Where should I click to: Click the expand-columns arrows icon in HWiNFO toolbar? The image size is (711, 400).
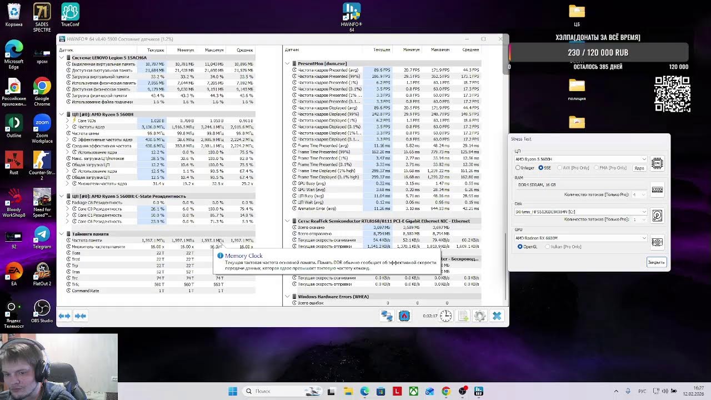tap(64, 316)
